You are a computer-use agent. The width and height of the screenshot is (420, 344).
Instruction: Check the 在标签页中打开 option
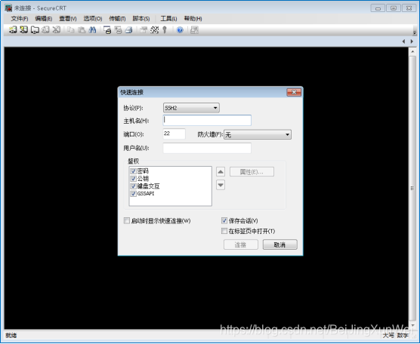tap(224, 231)
